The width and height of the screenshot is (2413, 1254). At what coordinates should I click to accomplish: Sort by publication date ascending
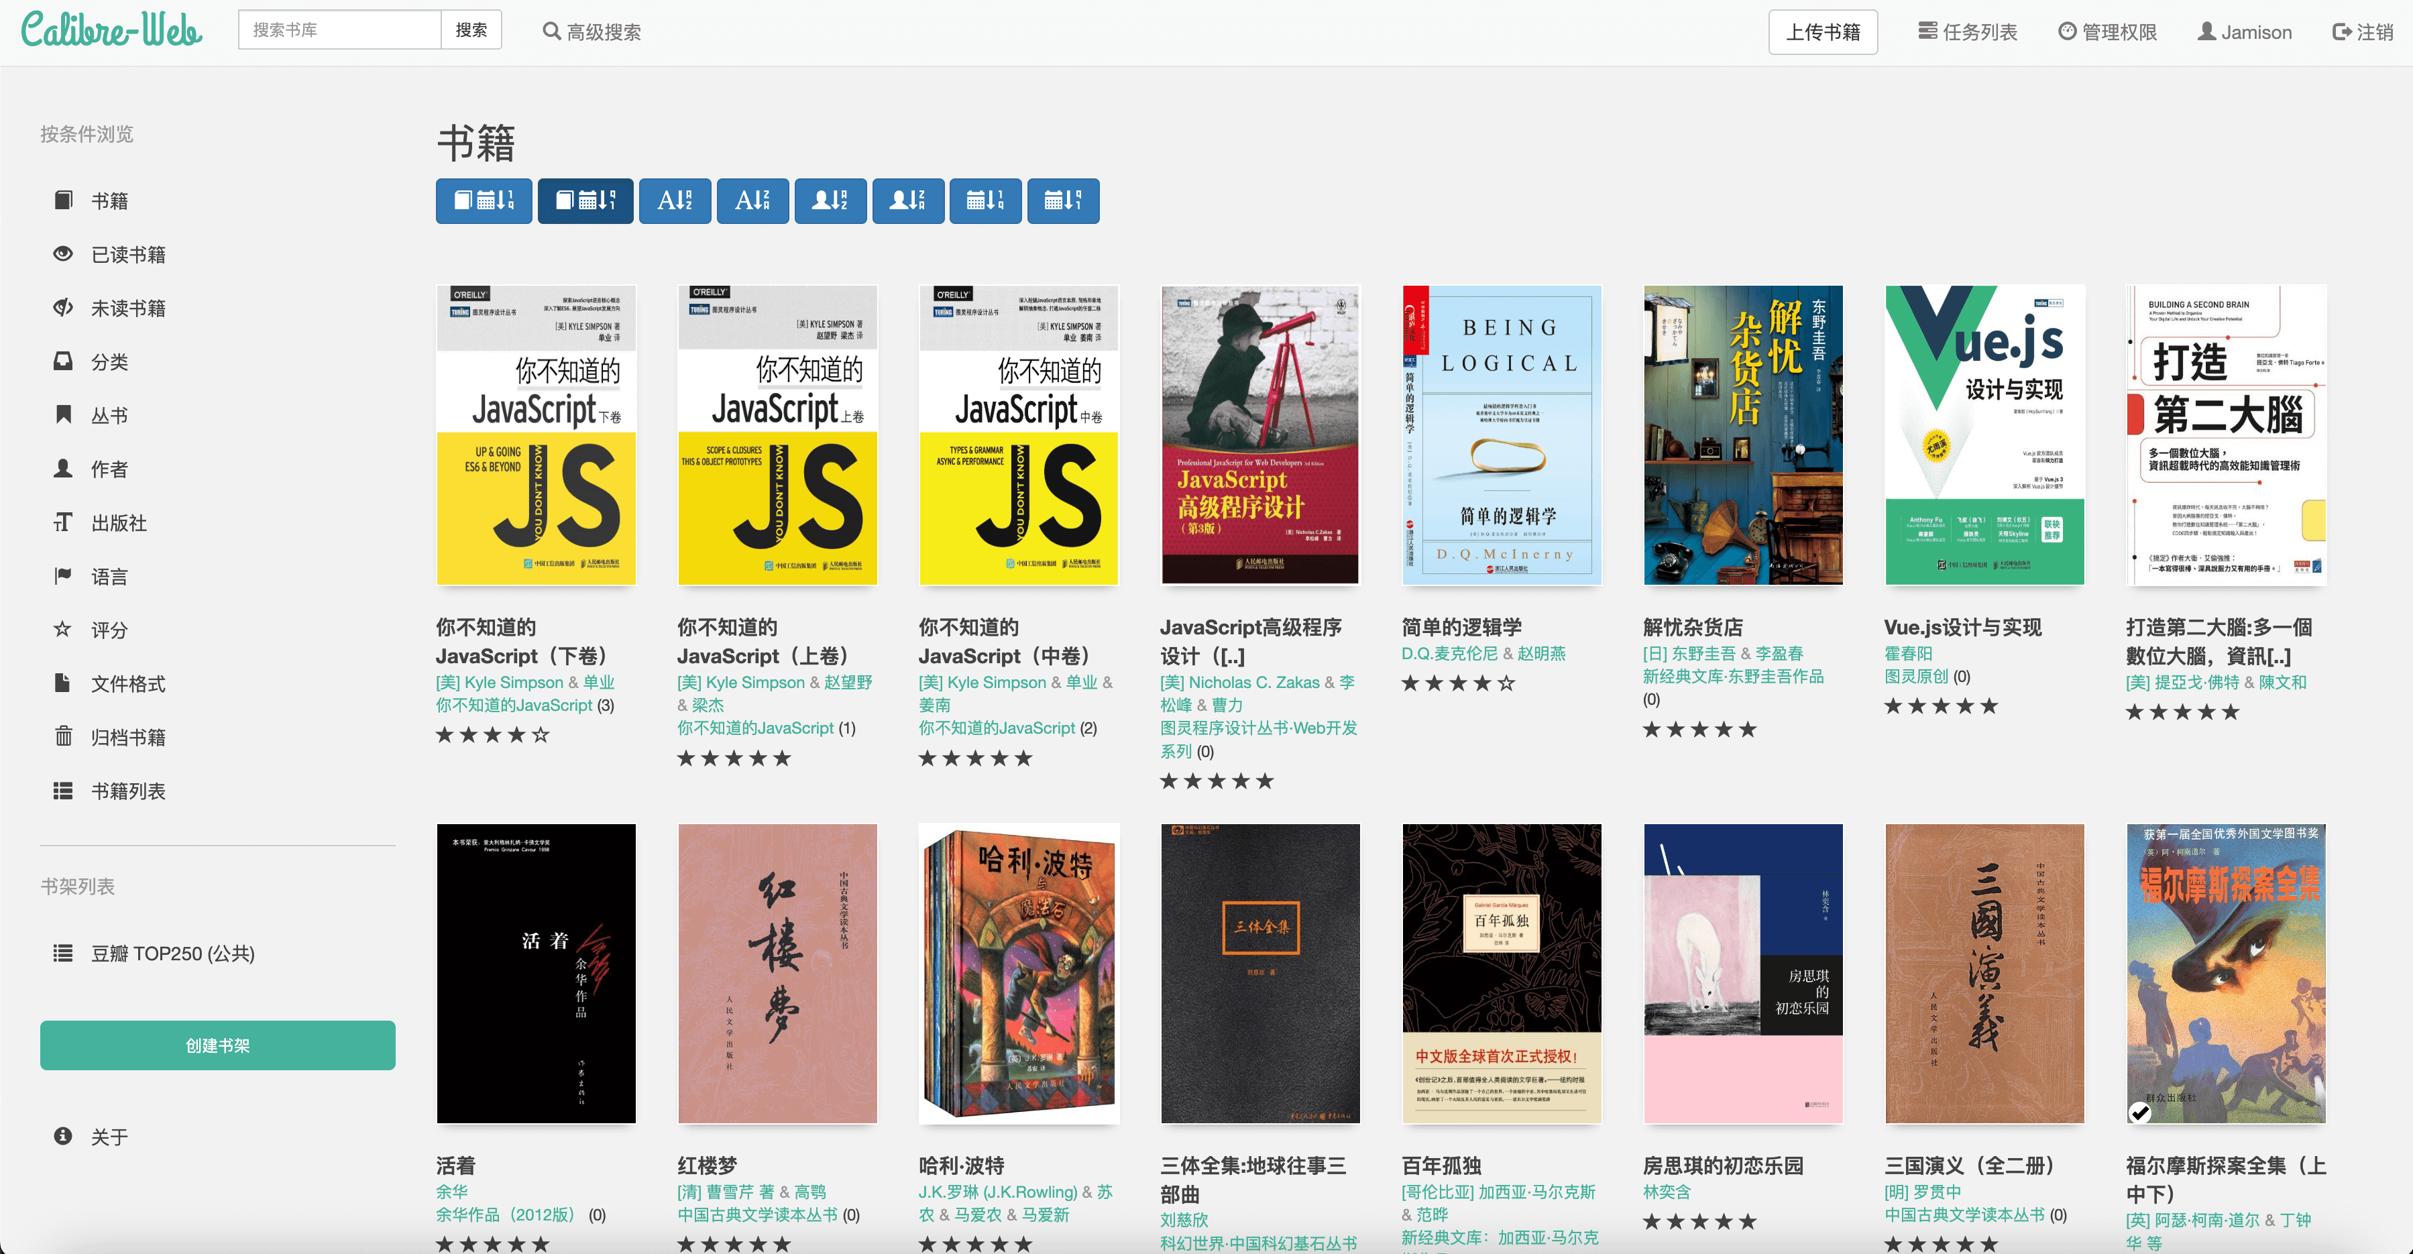click(985, 201)
